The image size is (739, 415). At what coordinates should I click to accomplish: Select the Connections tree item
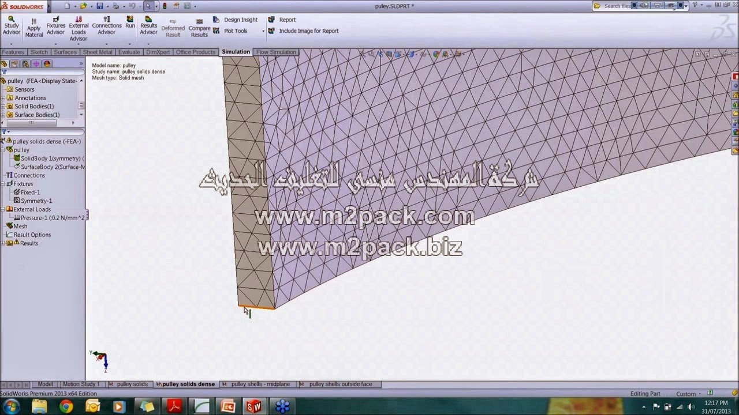point(25,175)
